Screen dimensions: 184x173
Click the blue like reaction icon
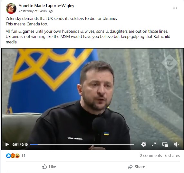8,156
